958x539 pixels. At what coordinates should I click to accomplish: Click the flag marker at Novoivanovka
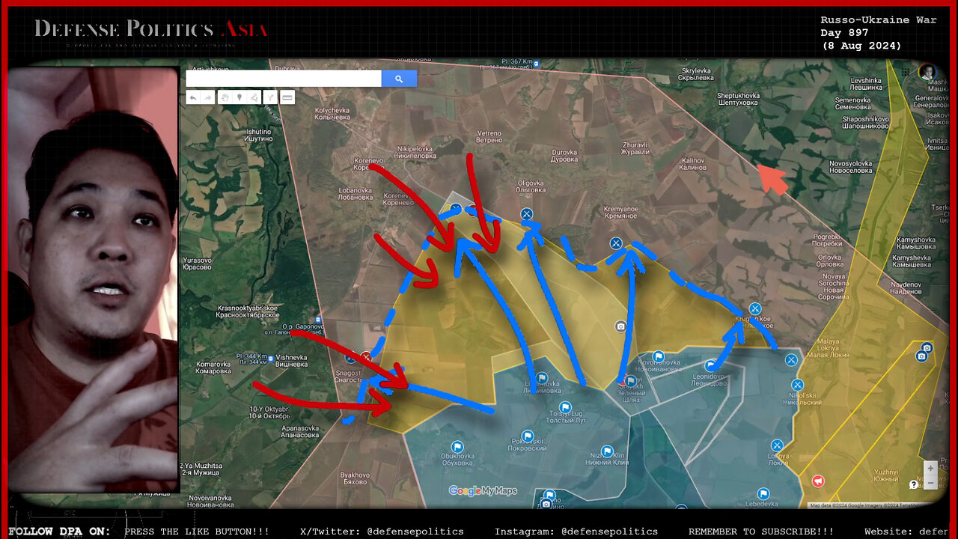click(x=658, y=356)
